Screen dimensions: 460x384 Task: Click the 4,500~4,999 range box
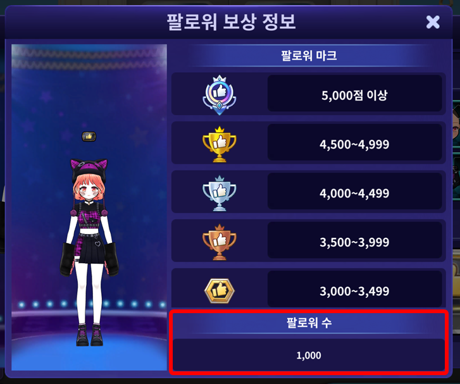click(x=355, y=142)
